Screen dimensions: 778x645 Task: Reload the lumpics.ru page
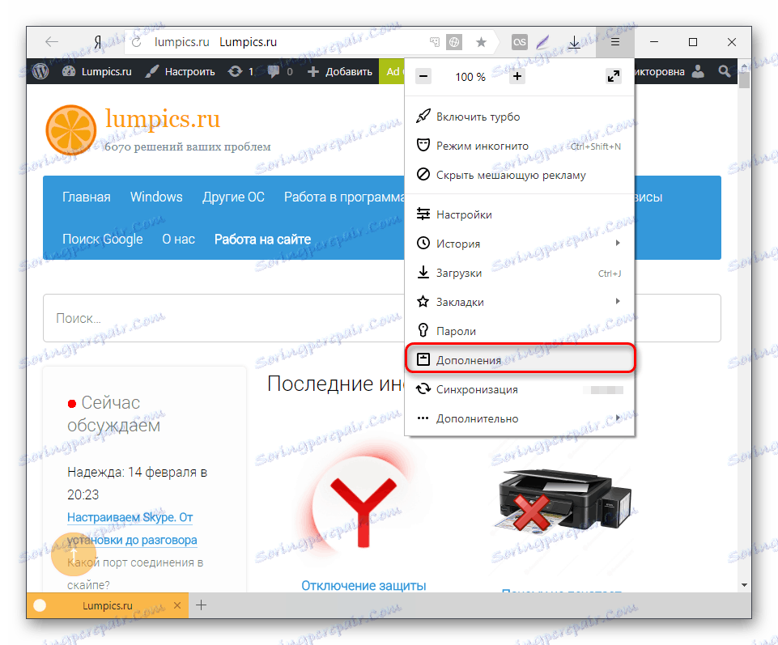137,42
